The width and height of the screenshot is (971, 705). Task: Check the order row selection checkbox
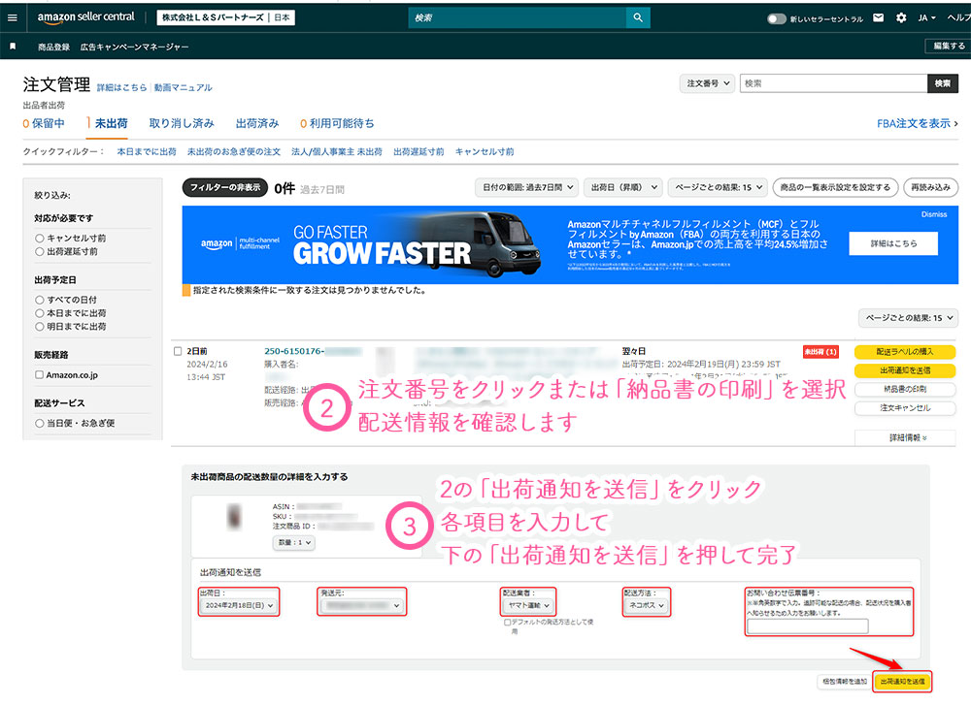177,351
